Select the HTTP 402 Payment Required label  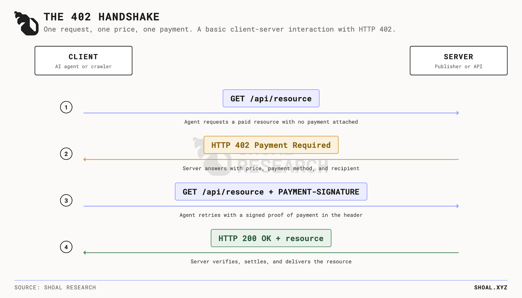coord(271,145)
